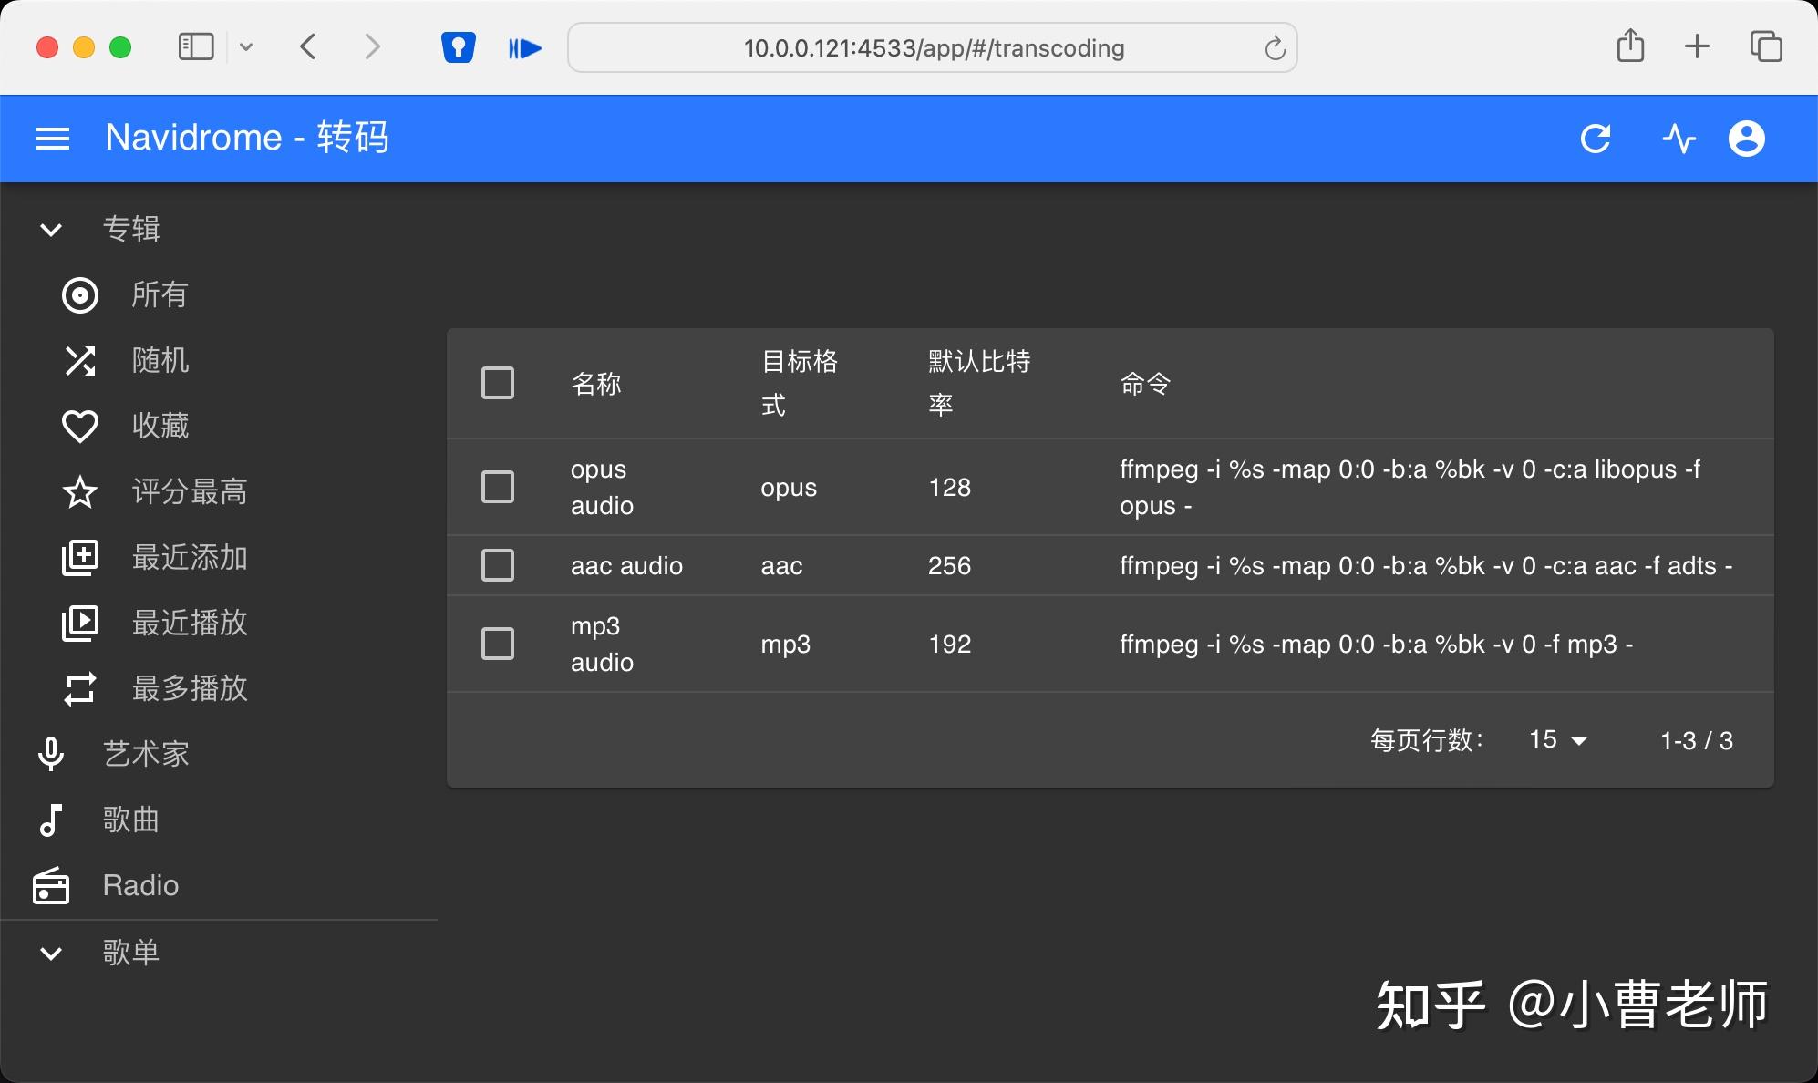
Task: Open 收藏 favorites in the sidebar
Action: point(160,426)
